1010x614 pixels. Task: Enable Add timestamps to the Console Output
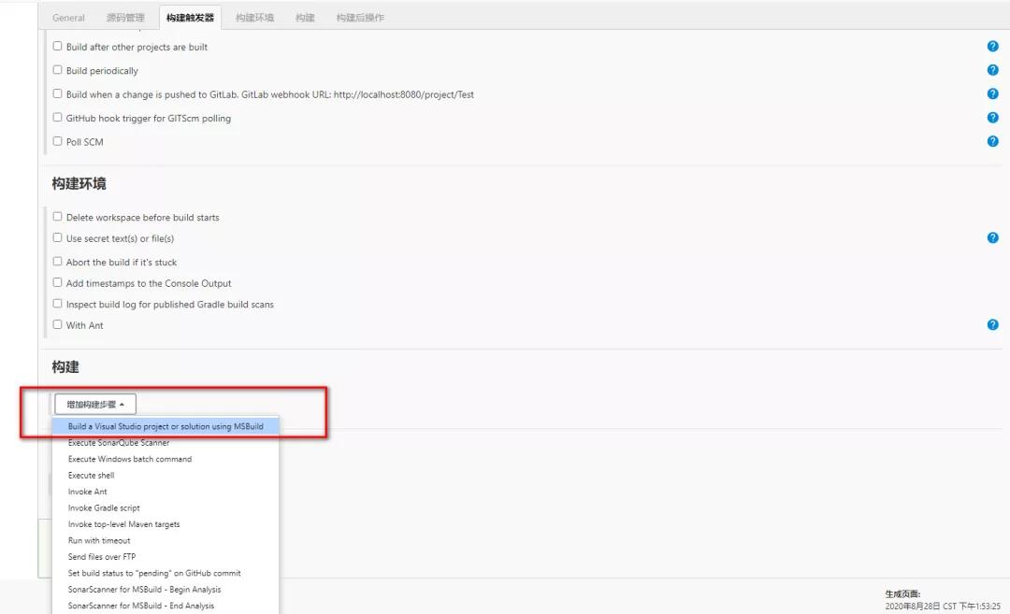58,283
